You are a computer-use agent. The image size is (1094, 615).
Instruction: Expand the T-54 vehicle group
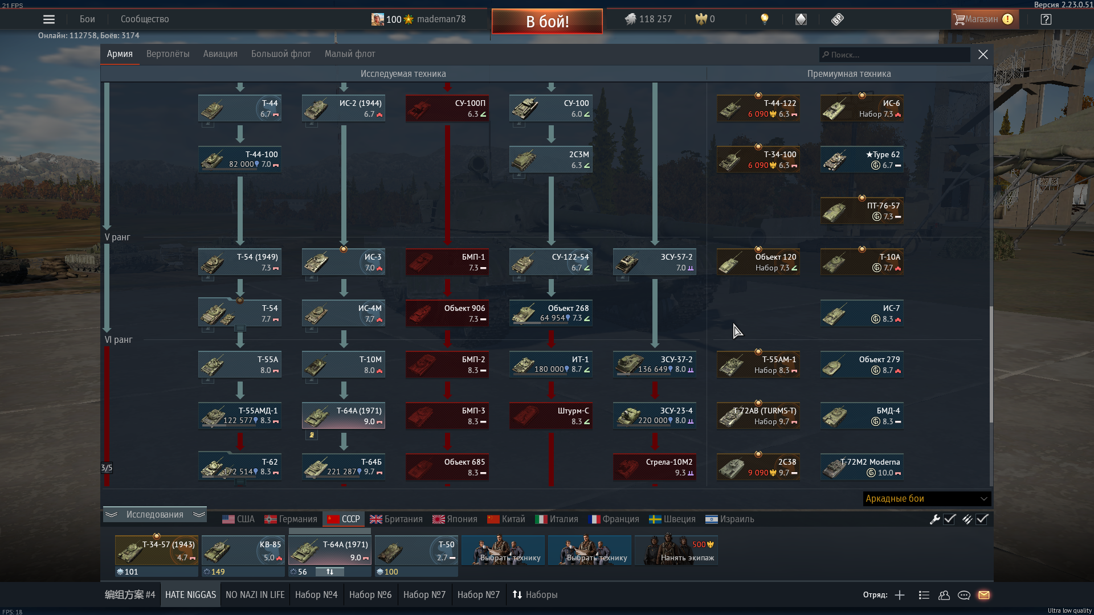[x=240, y=329]
